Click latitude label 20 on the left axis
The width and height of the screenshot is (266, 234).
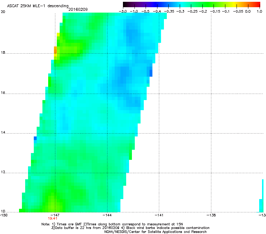(x=3, y=12)
